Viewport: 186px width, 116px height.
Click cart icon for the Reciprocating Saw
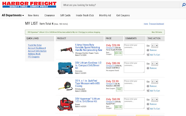point(148,55)
